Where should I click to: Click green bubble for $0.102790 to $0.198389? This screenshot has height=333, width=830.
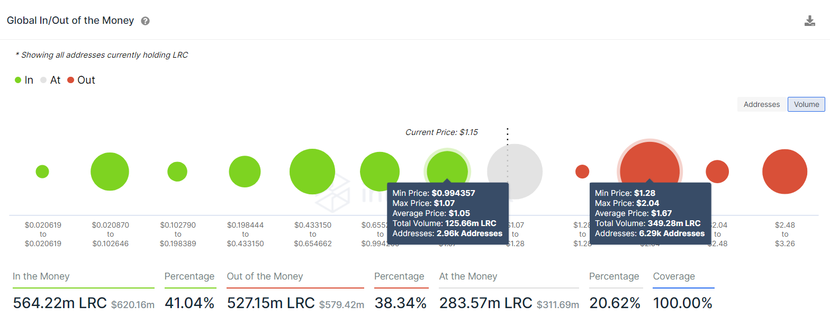coord(177,172)
